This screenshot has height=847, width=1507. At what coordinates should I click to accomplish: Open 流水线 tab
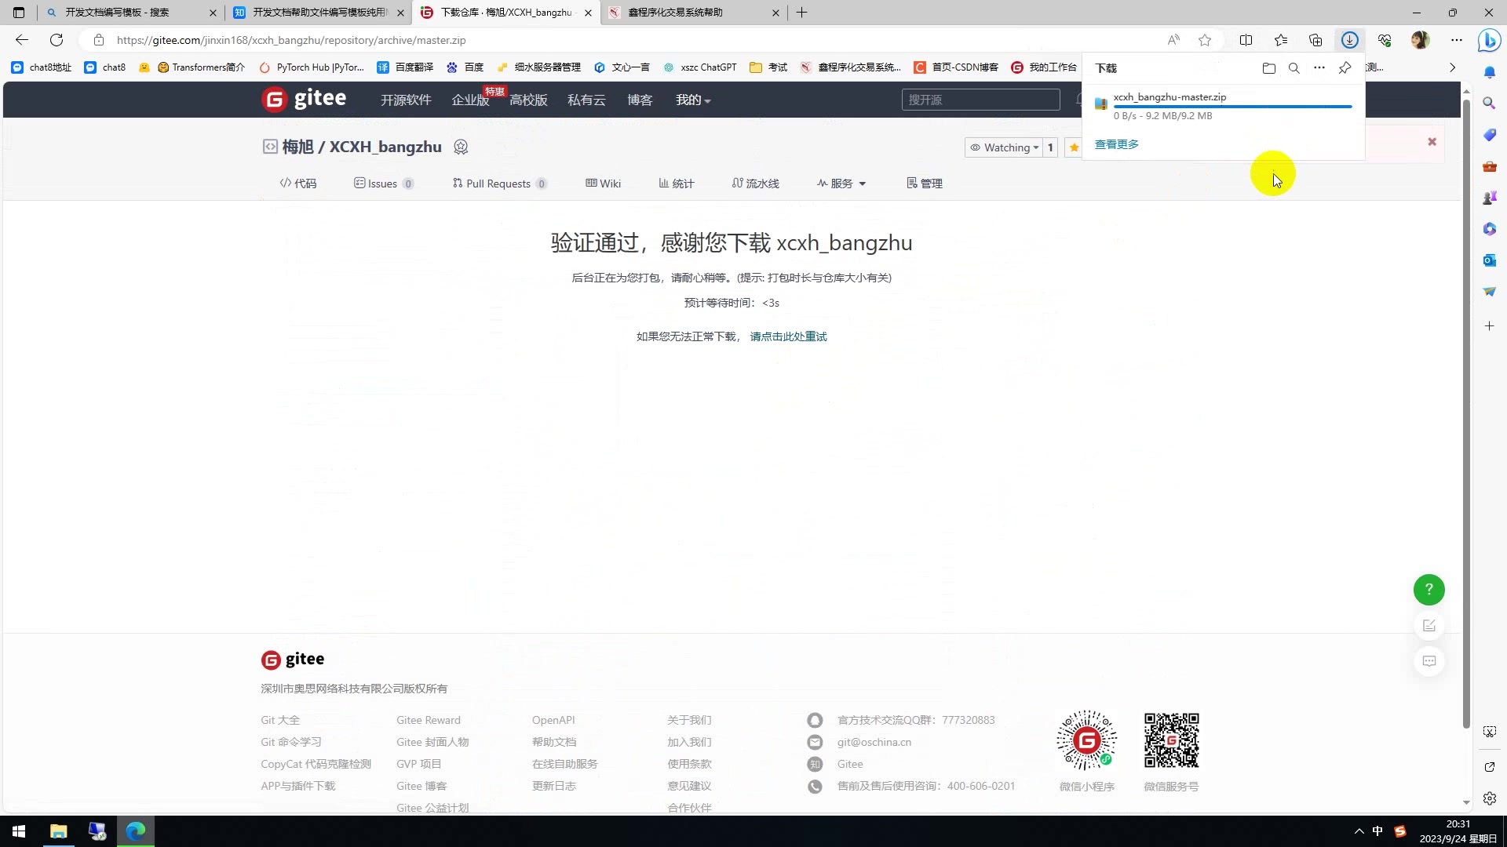755,184
